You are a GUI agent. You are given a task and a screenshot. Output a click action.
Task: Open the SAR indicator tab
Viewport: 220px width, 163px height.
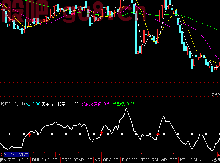(x=174, y=160)
